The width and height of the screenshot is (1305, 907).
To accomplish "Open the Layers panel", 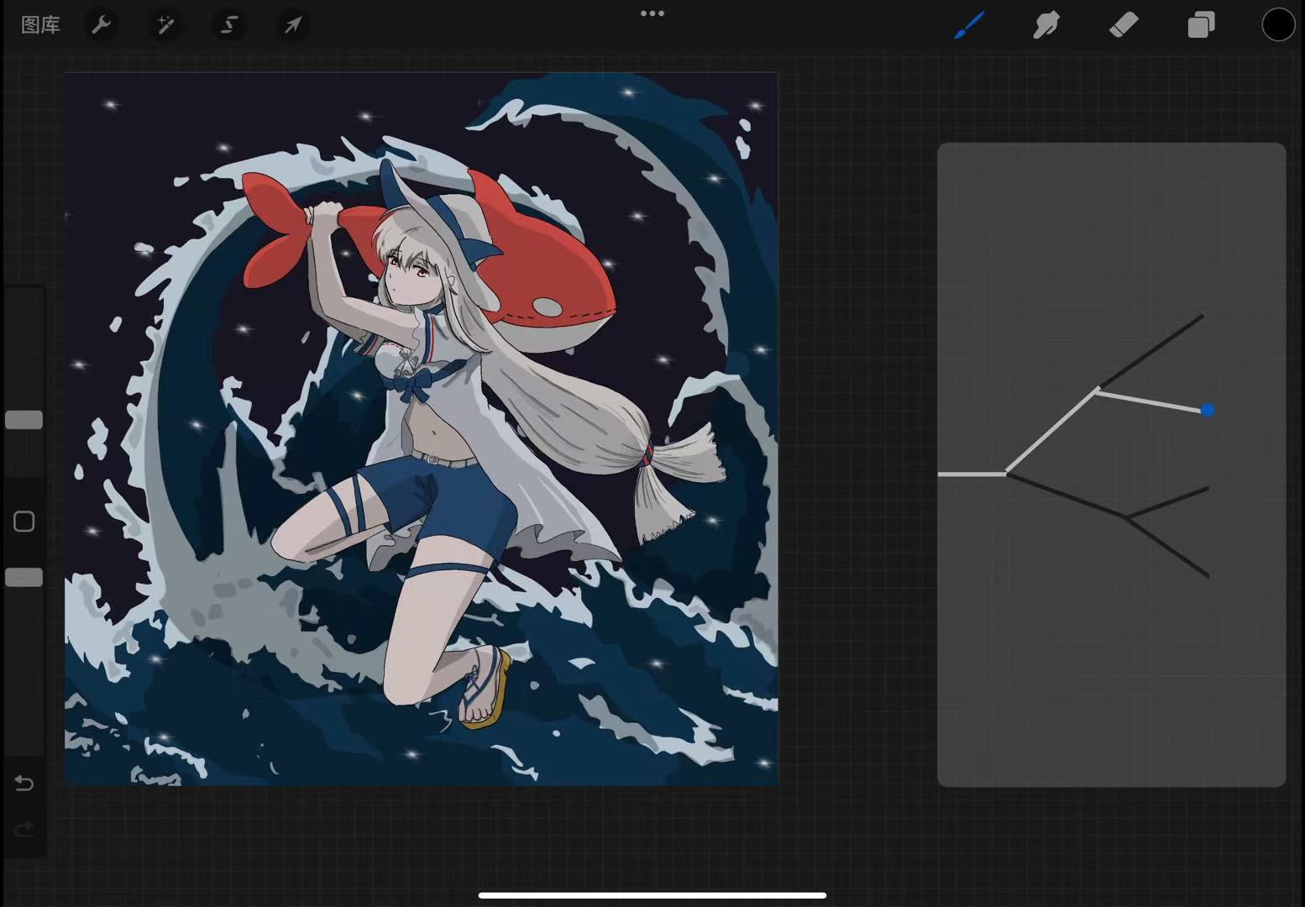I will (x=1201, y=25).
